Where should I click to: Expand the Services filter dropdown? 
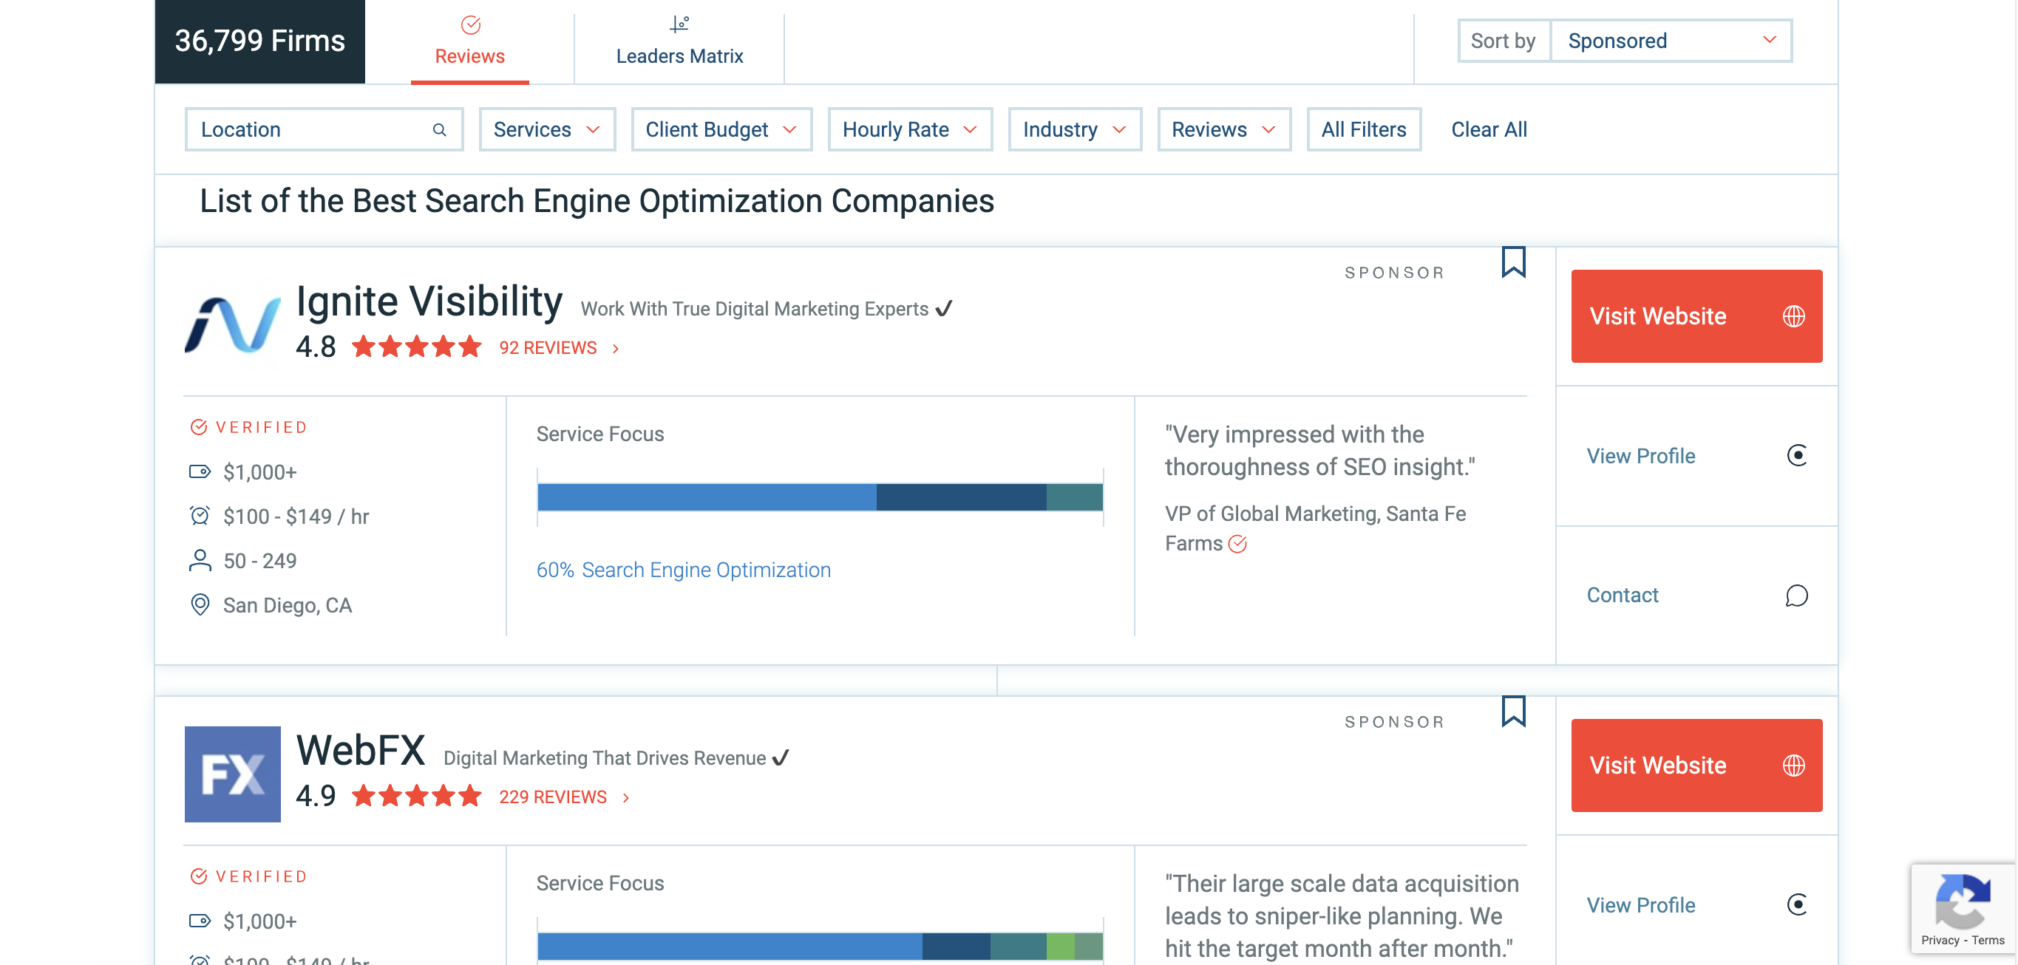(x=547, y=129)
